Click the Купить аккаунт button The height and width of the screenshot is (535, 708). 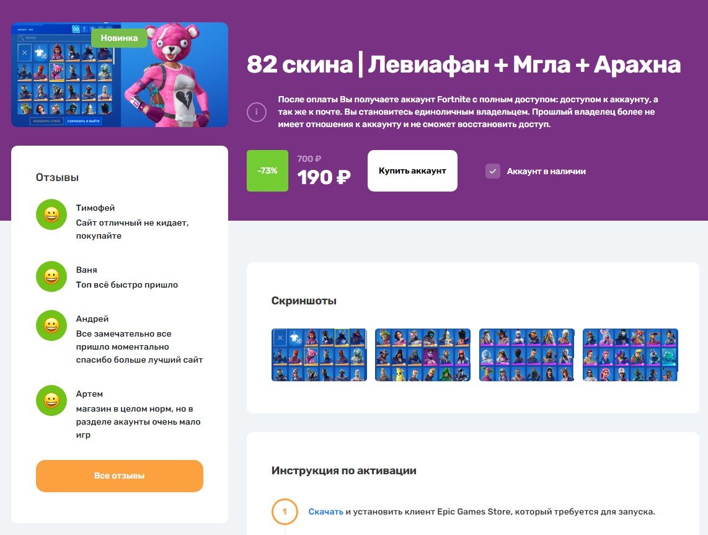tap(412, 170)
